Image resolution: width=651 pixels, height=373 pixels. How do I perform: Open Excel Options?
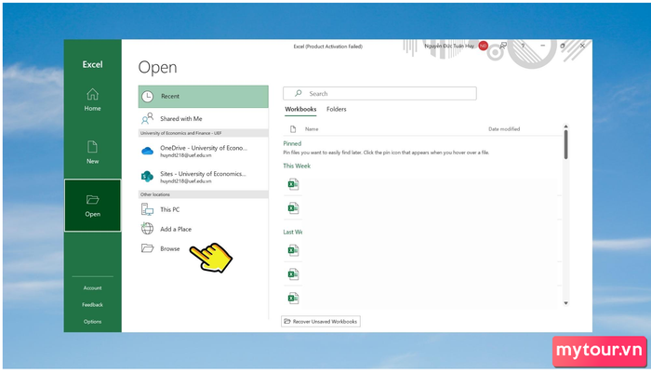click(x=92, y=322)
